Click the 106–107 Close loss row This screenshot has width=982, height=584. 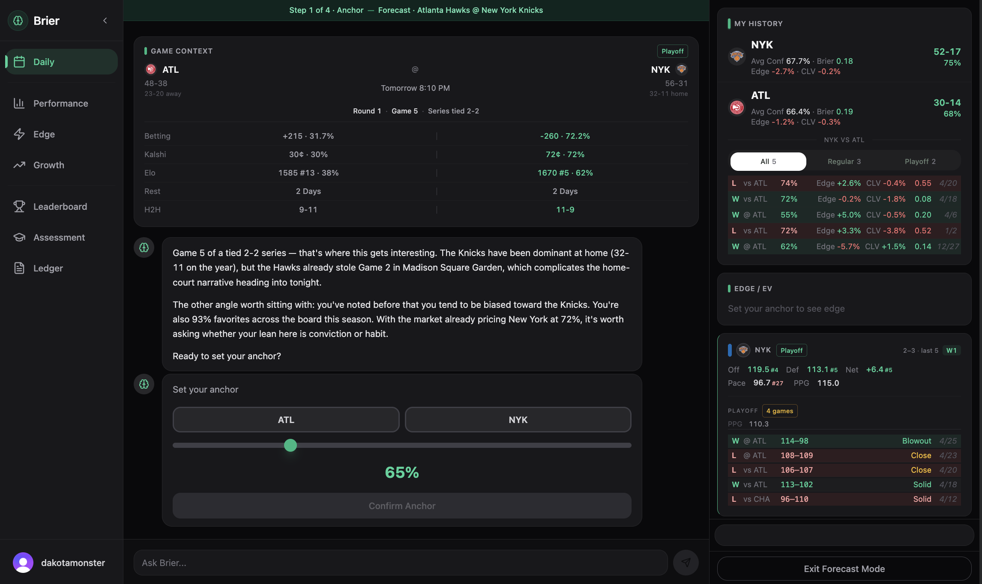coord(844,470)
